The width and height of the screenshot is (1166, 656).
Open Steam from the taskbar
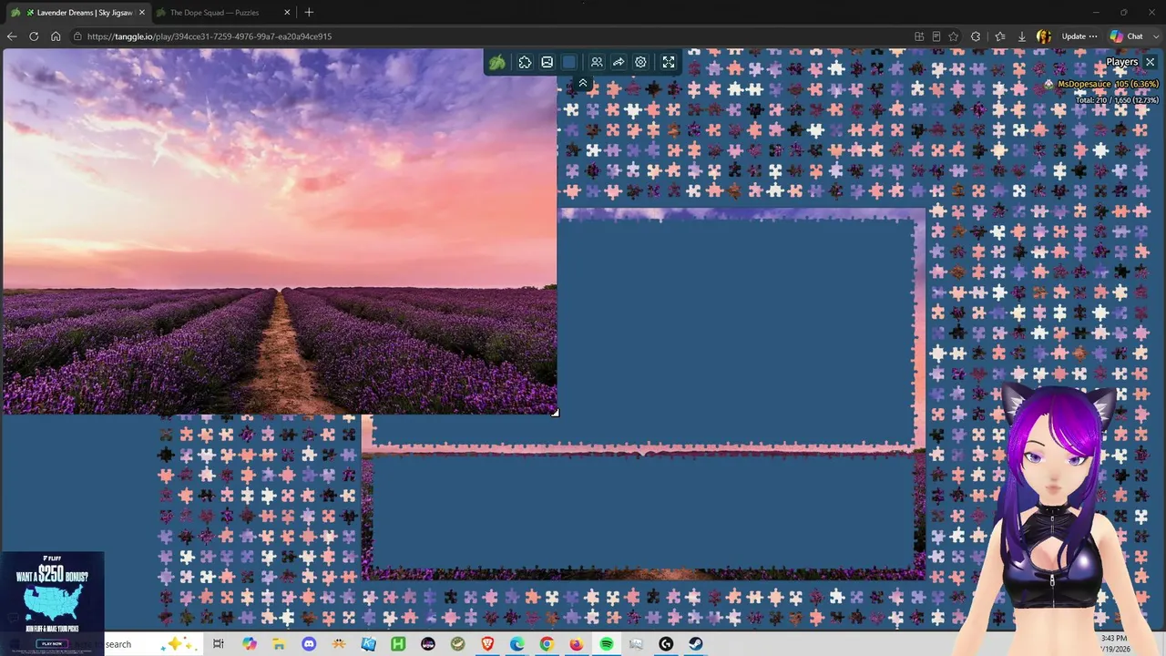[x=696, y=644]
